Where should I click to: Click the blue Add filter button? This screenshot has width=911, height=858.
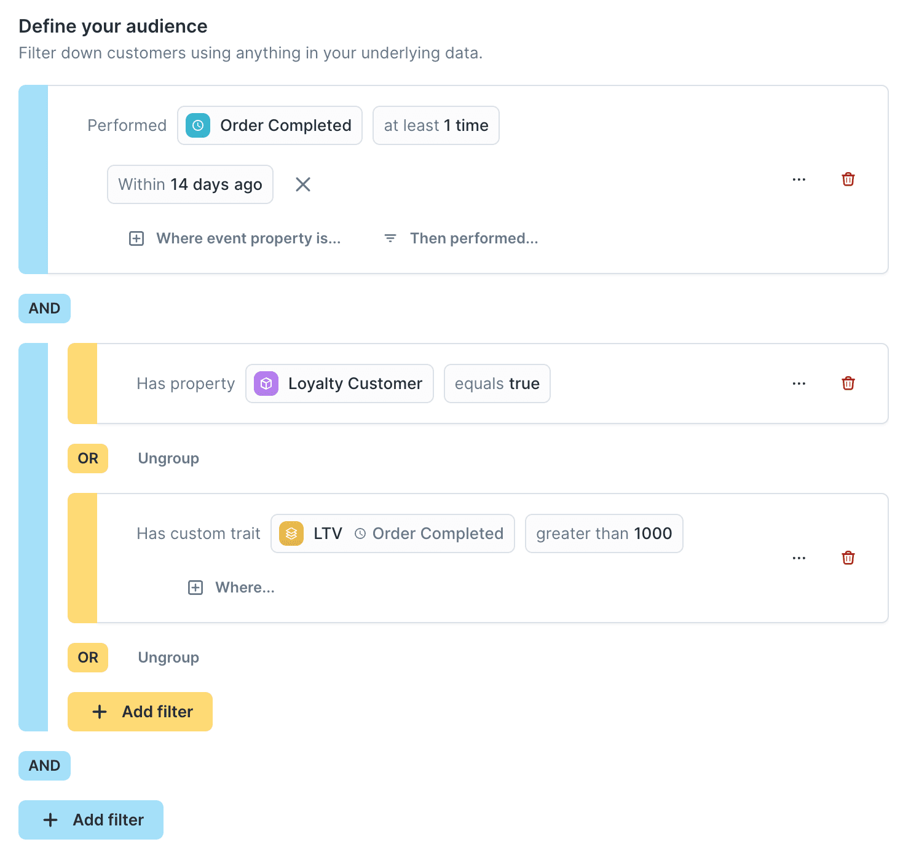(x=91, y=820)
